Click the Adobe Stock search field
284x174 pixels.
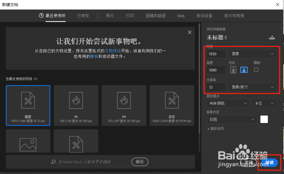point(93,162)
